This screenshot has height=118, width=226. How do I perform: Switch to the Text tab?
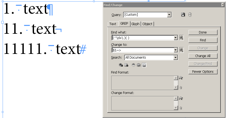(x=113, y=24)
